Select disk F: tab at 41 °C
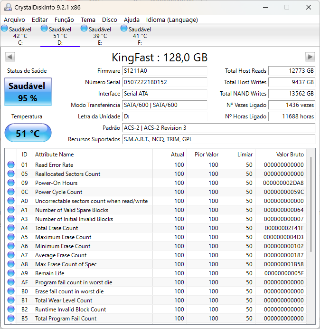 tap(140, 36)
